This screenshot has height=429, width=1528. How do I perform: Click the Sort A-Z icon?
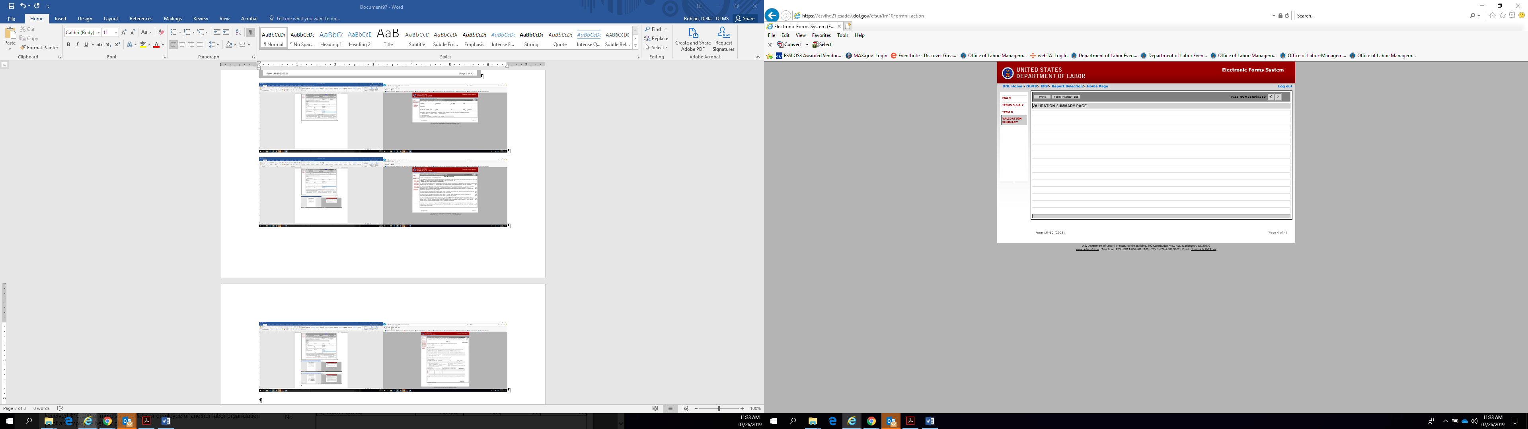click(x=238, y=33)
